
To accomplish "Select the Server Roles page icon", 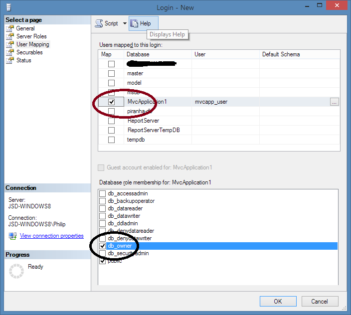I will [x=9, y=36].
